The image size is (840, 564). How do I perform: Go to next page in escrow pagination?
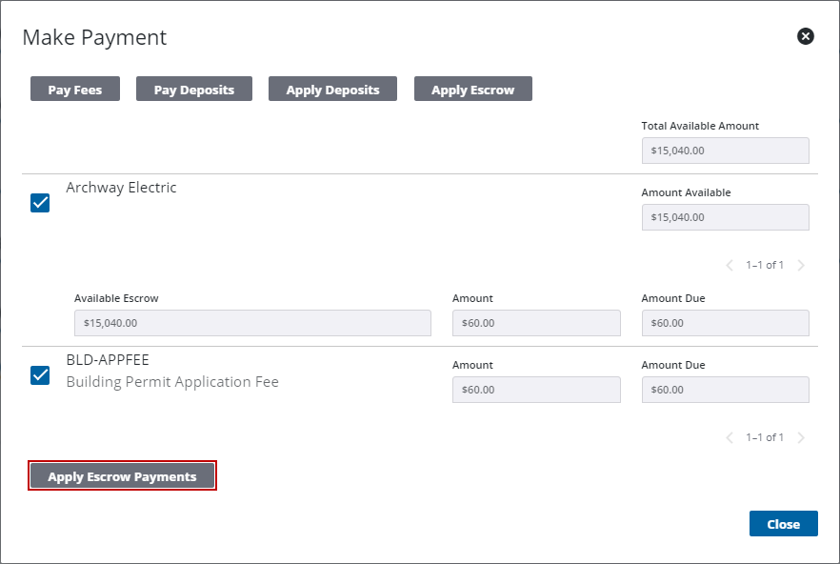[x=801, y=265]
